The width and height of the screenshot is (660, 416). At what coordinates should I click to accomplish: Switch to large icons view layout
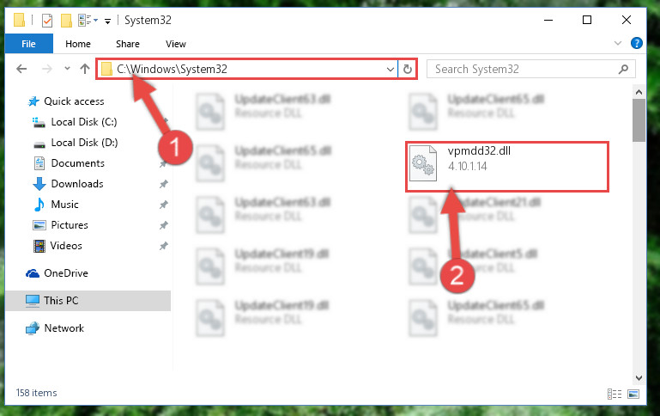point(633,394)
